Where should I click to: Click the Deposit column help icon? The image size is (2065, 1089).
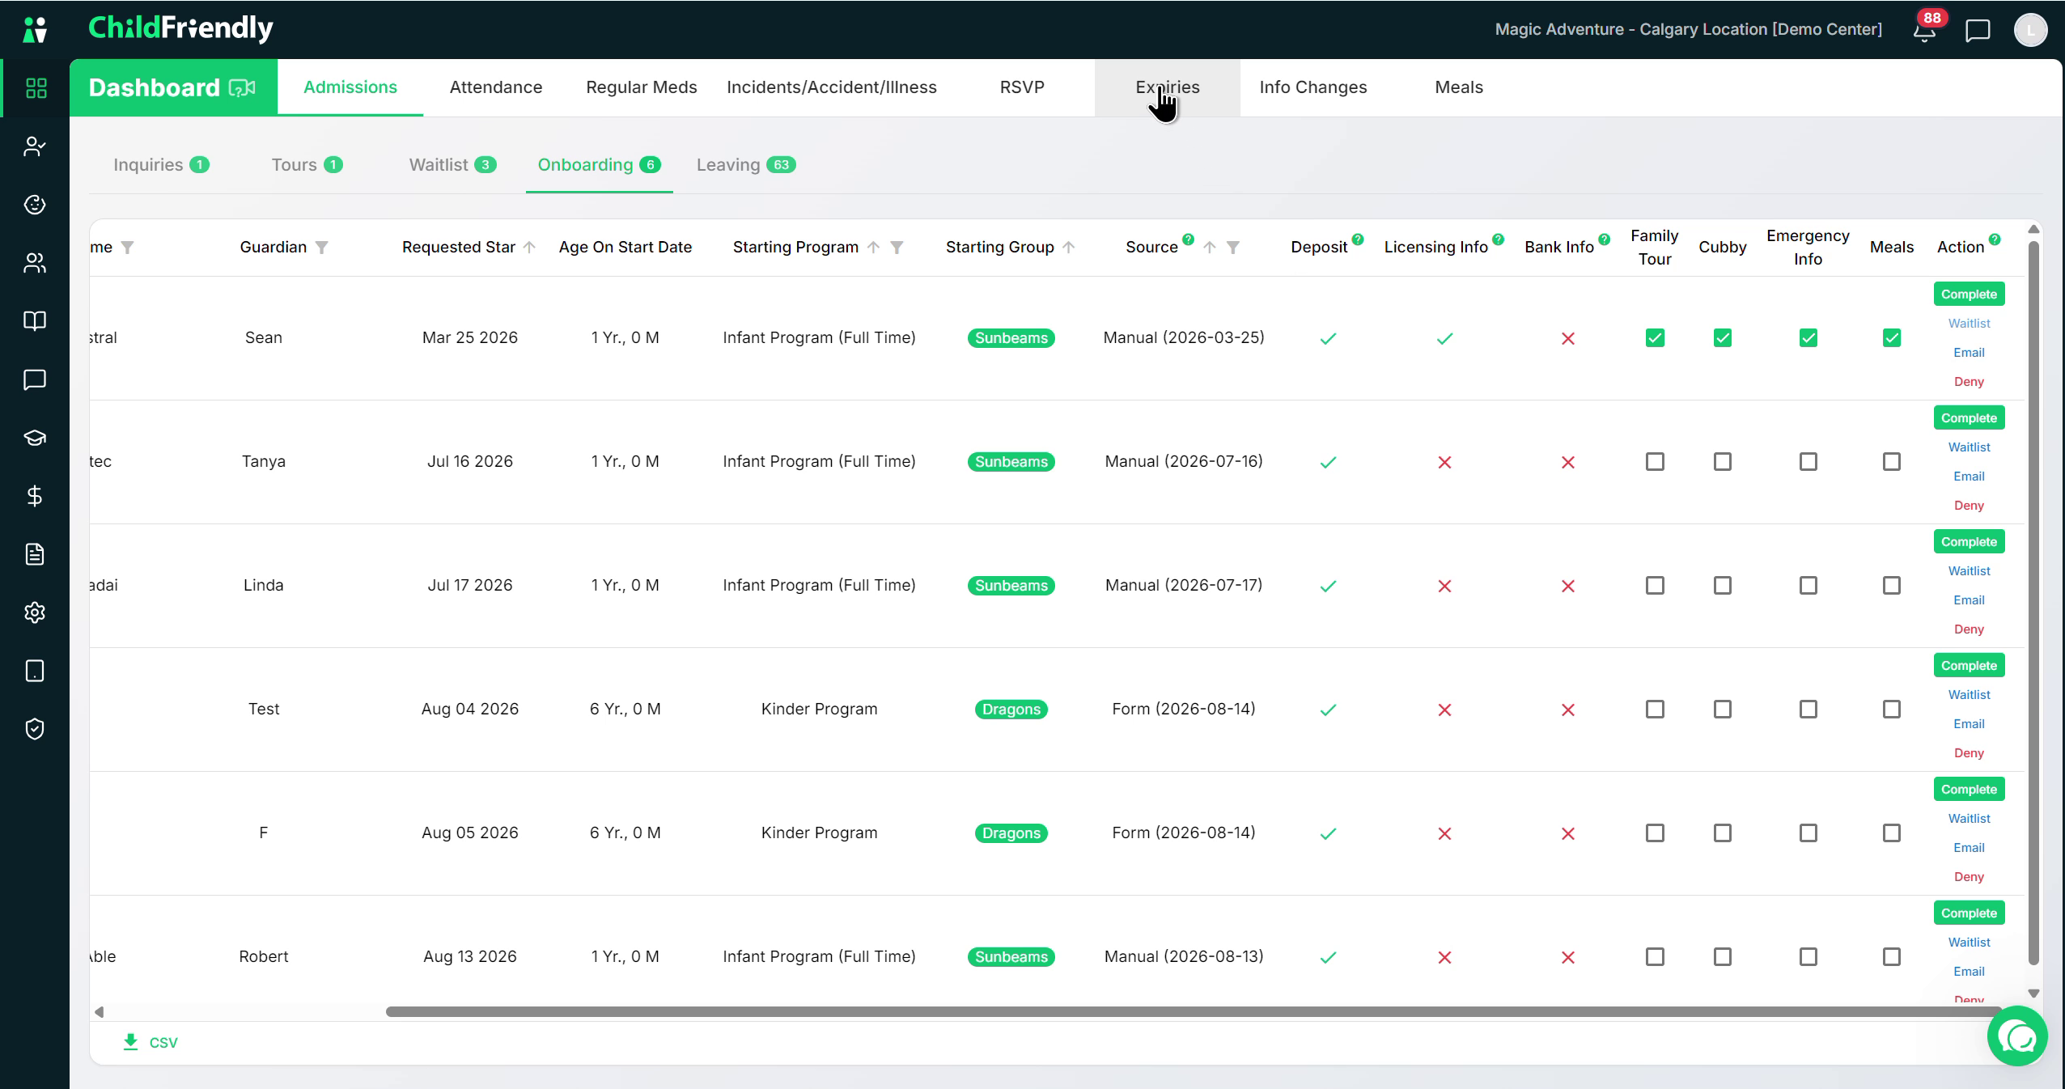(1358, 239)
